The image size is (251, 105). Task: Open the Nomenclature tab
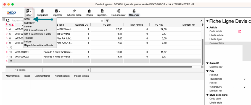(x=62, y=76)
